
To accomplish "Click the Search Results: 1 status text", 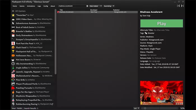I will pyautogui.click(x=31, y=108).
